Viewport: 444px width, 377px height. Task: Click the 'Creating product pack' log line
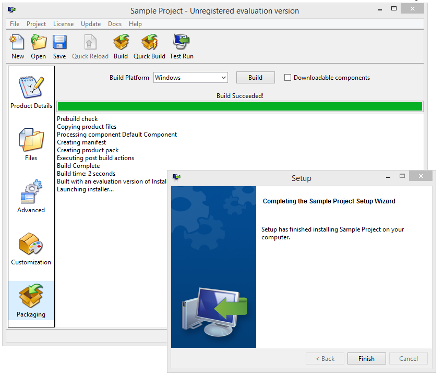(88, 150)
